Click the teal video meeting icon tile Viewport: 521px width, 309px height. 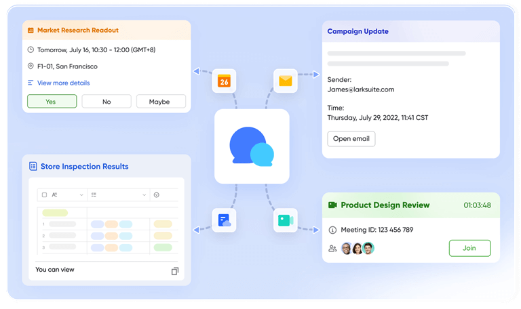click(x=285, y=220)
